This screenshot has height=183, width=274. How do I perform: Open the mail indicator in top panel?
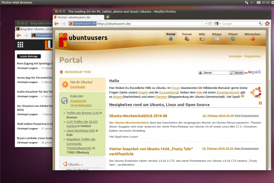tap(259, 3)
